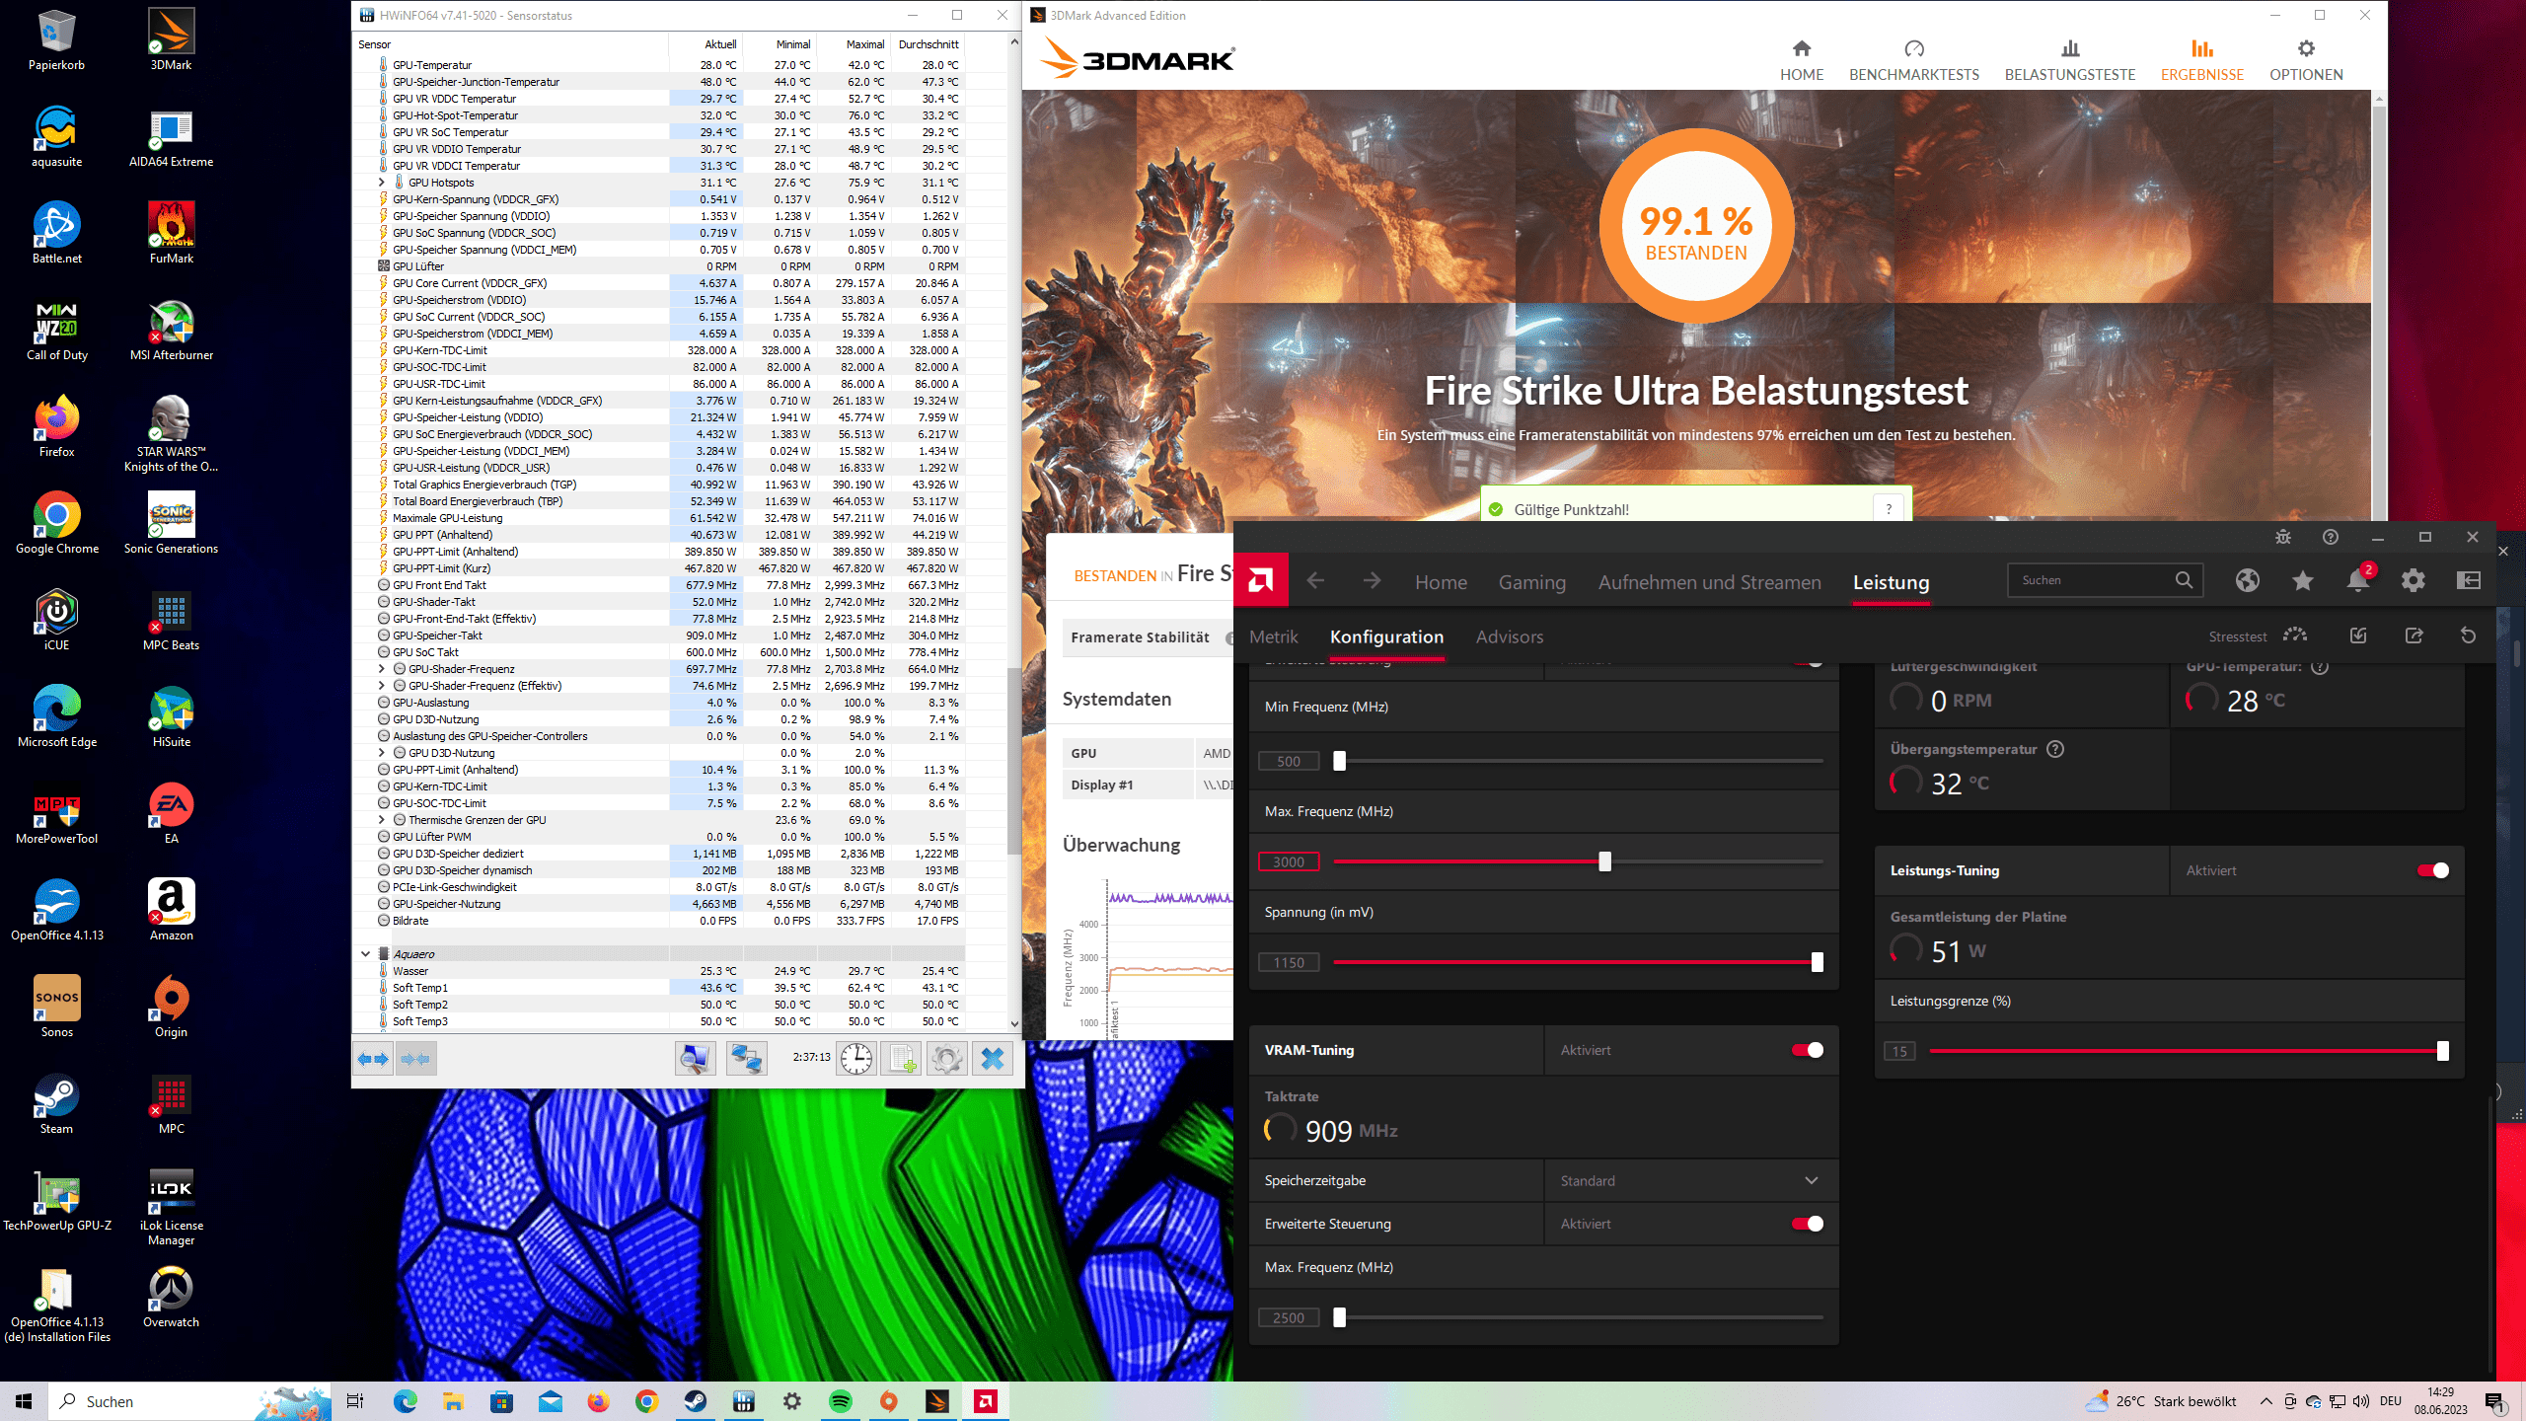
Task: Go forward in AMD Software navigation
Action: (1373, 581)
